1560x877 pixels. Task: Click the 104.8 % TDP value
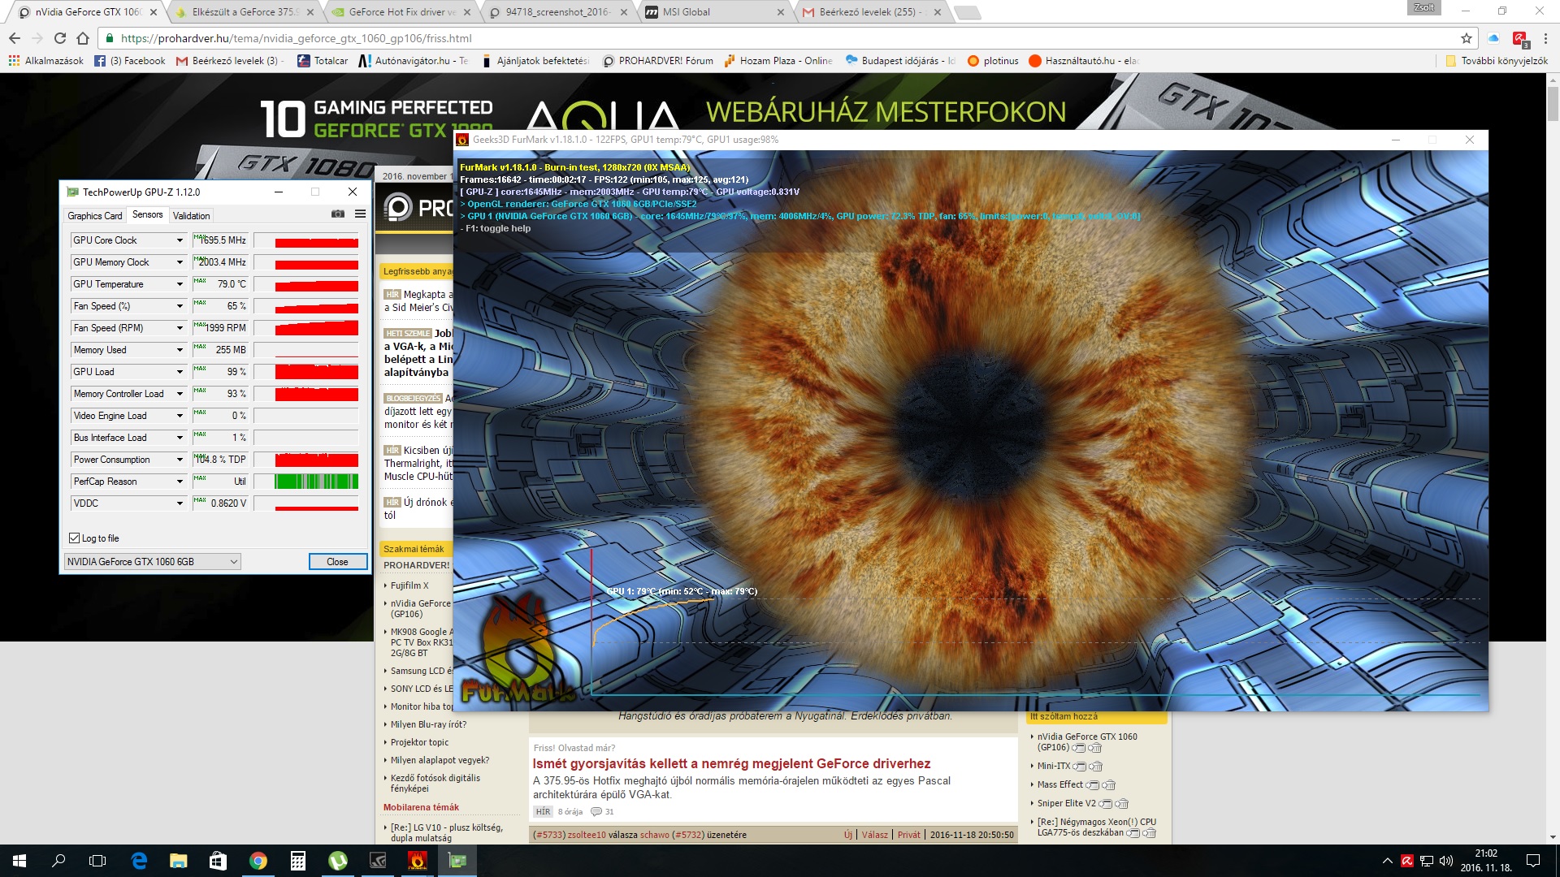(221, 460)
